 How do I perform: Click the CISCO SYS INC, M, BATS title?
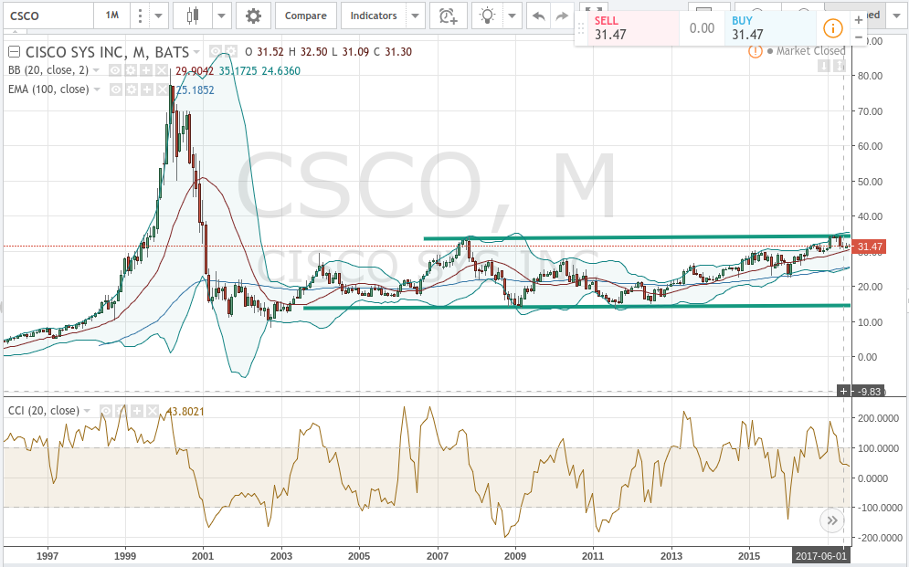(x=107, y=52)
